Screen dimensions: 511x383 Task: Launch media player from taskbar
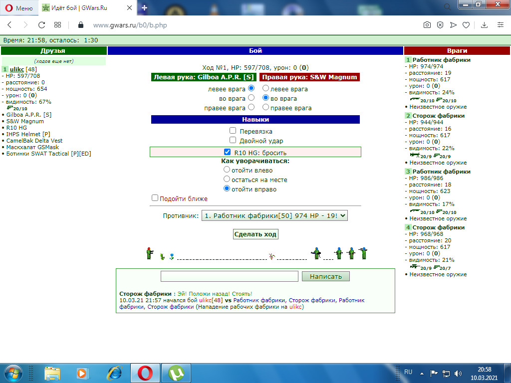click(x=82, y=374)
